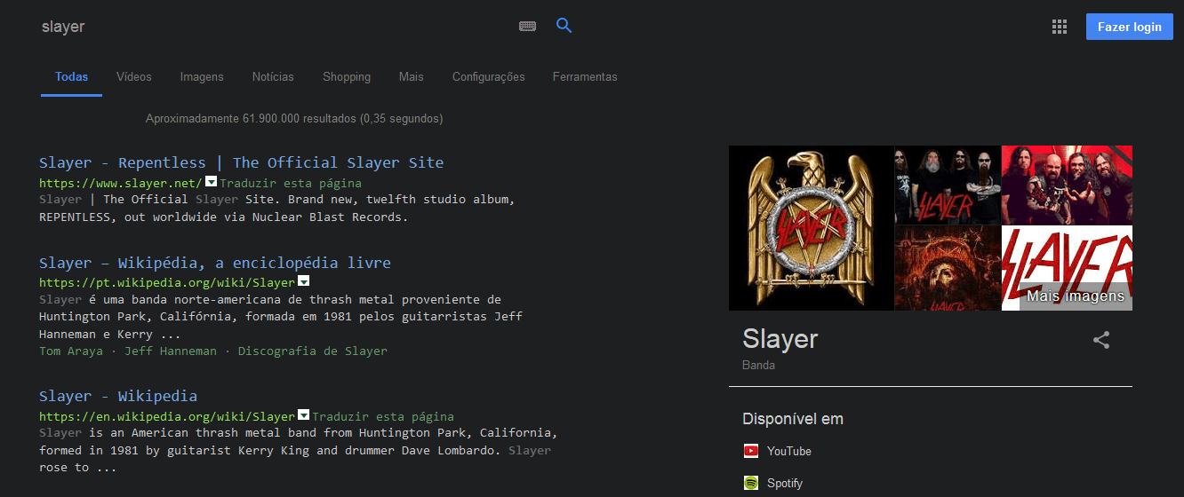The image size is (1184, 497).
Task: Open Slayer - Repentless Official Site result
Action: point(241,162)
